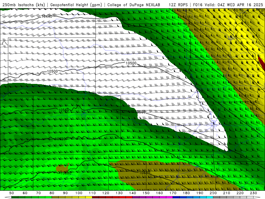The width and height of the screenshot is (265, 199).
Task: Click the 10440 height contour label
Action: [x=47, y=16]
